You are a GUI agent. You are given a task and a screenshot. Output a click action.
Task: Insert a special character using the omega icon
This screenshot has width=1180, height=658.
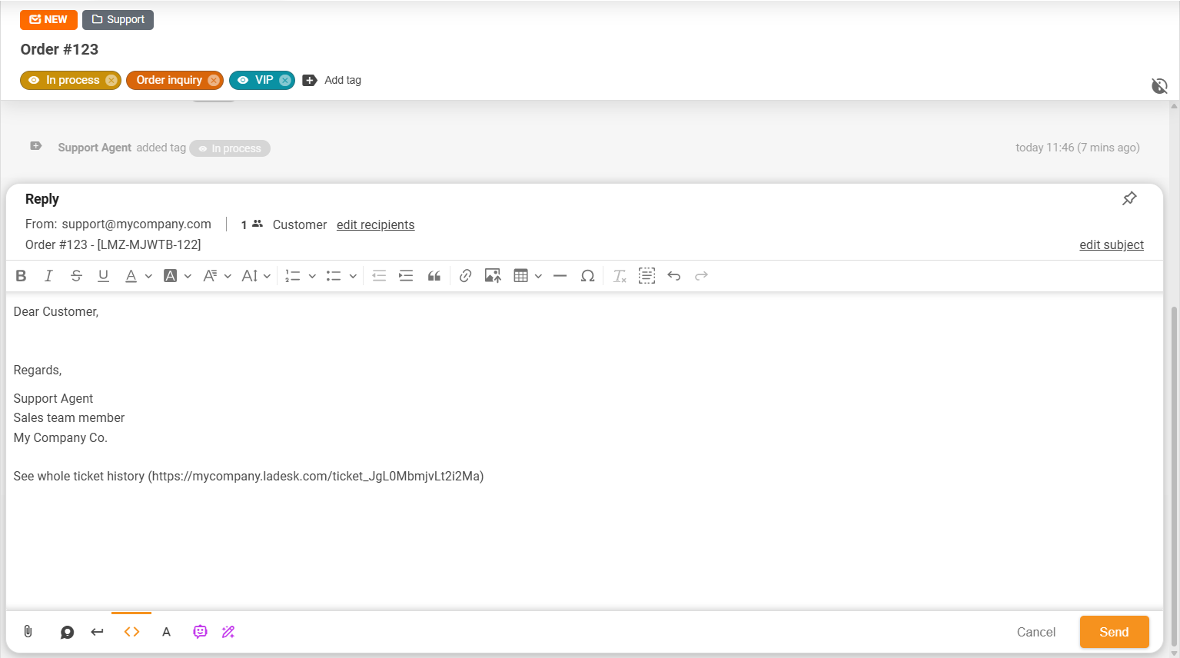[x=587, y=275]
